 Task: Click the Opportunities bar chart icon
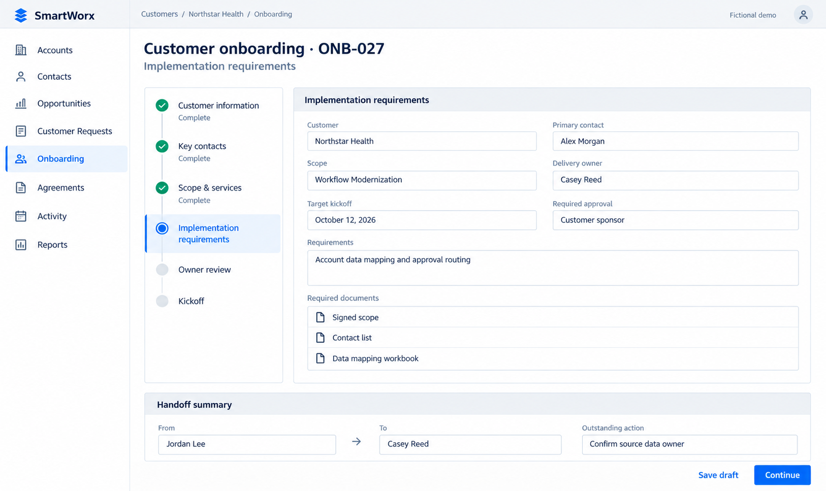click(x=21, y=104)
